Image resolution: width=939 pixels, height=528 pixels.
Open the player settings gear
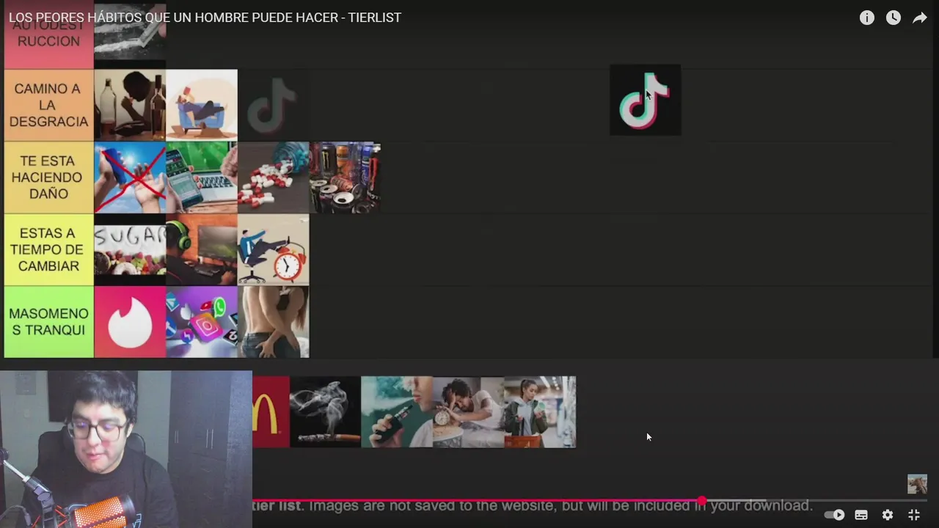coord(888,515)
